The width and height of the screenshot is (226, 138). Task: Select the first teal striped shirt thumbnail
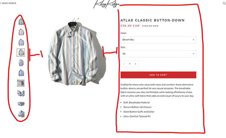(x=21, y=22)
